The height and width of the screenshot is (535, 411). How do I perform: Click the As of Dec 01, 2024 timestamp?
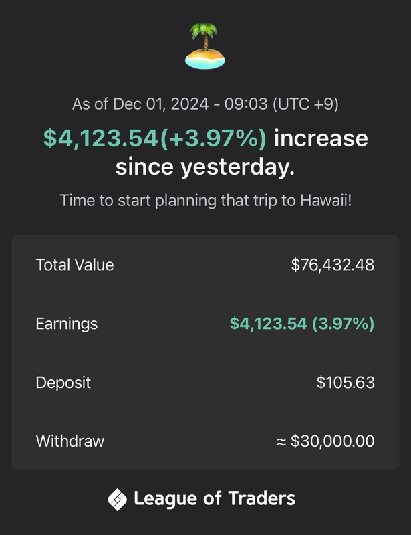205,104
